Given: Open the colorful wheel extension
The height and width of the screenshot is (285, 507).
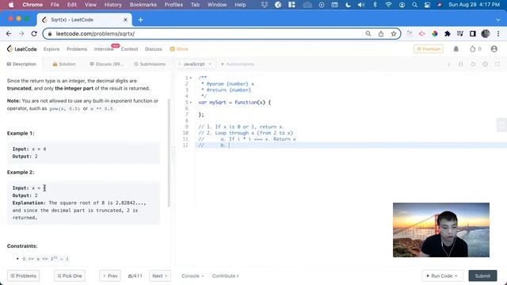Looking at the screenshot, I should pyautogui.click(x=435, y=33).
